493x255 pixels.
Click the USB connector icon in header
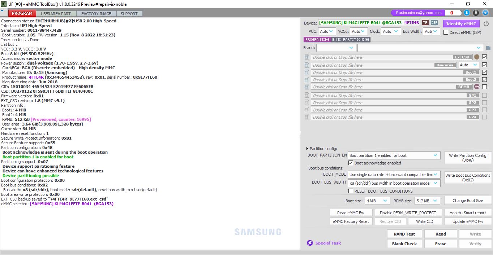click(476, 13)
